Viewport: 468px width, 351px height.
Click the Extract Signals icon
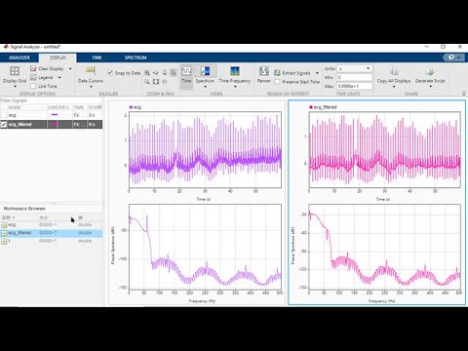pyautogui.click(x=277, y=73)
